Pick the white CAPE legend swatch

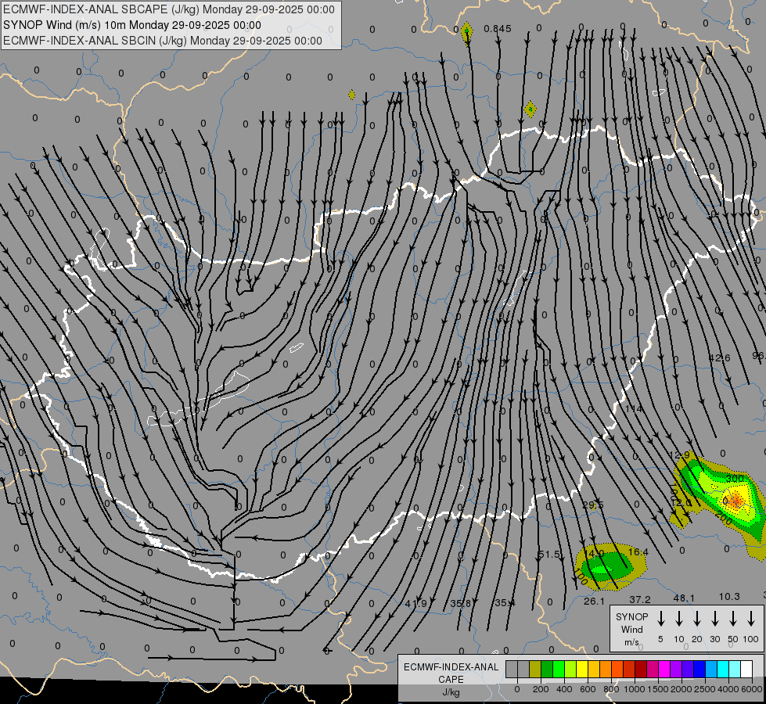(746, 669)
